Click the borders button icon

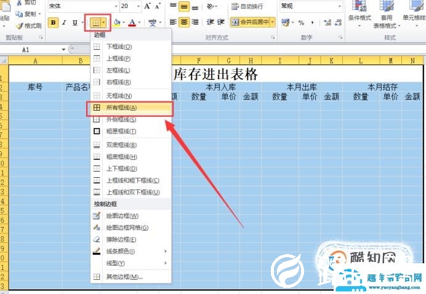pos(95,23)
